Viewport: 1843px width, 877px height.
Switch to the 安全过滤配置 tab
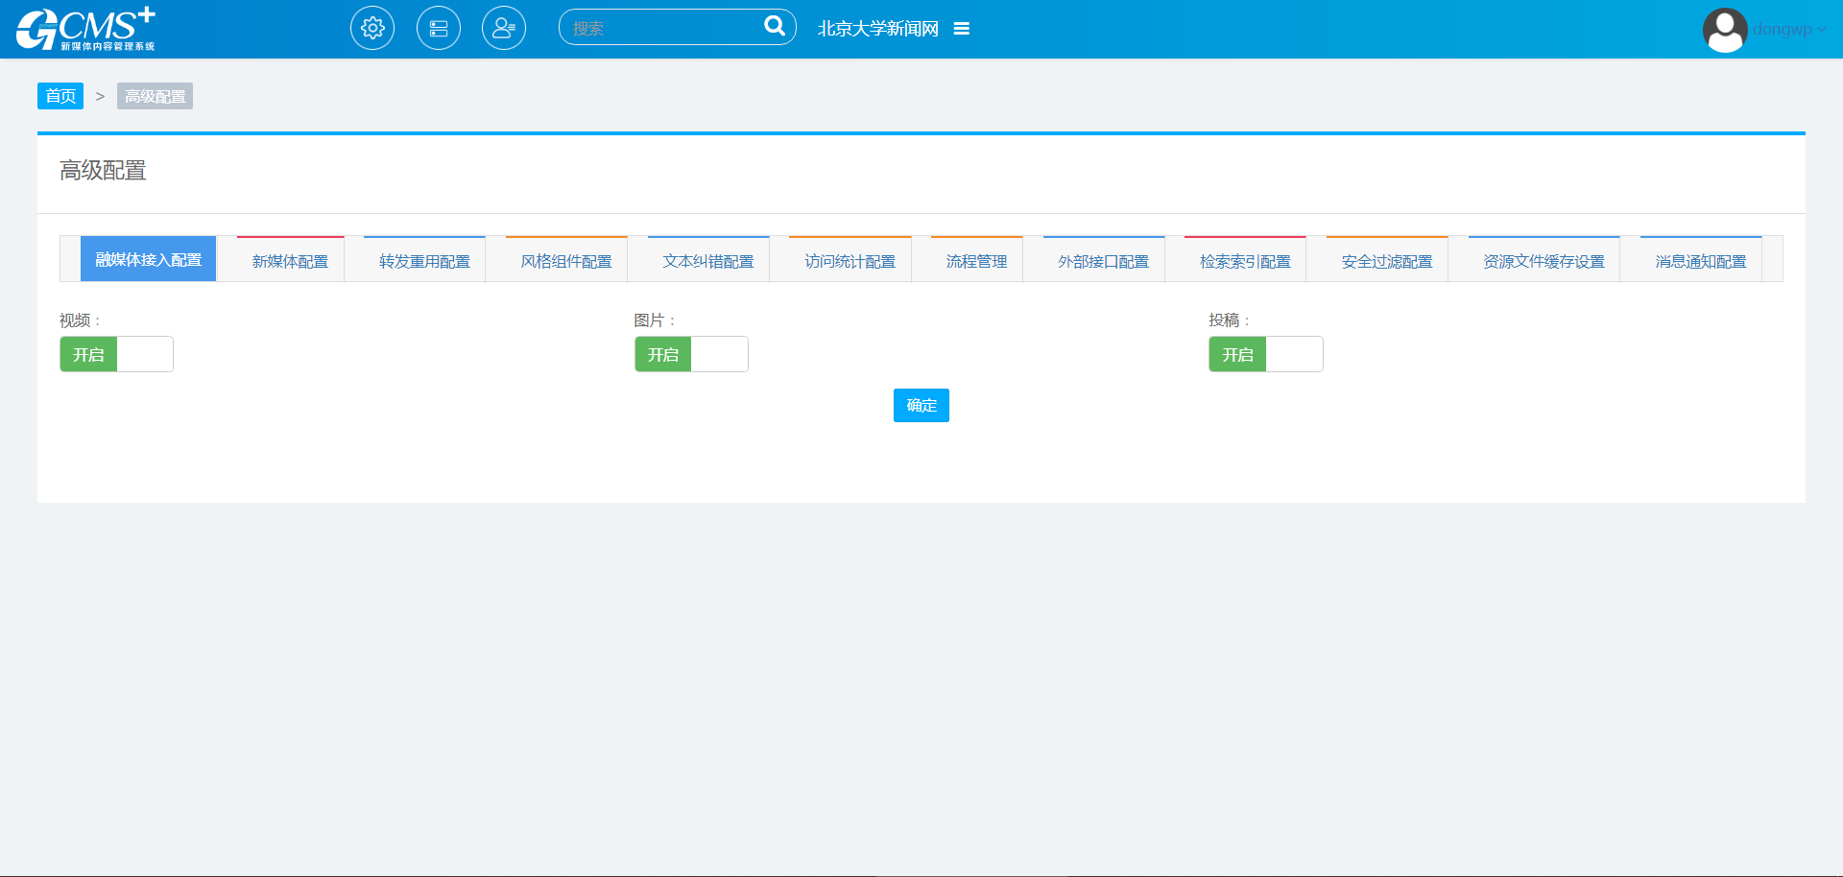tap(1386, 261)
